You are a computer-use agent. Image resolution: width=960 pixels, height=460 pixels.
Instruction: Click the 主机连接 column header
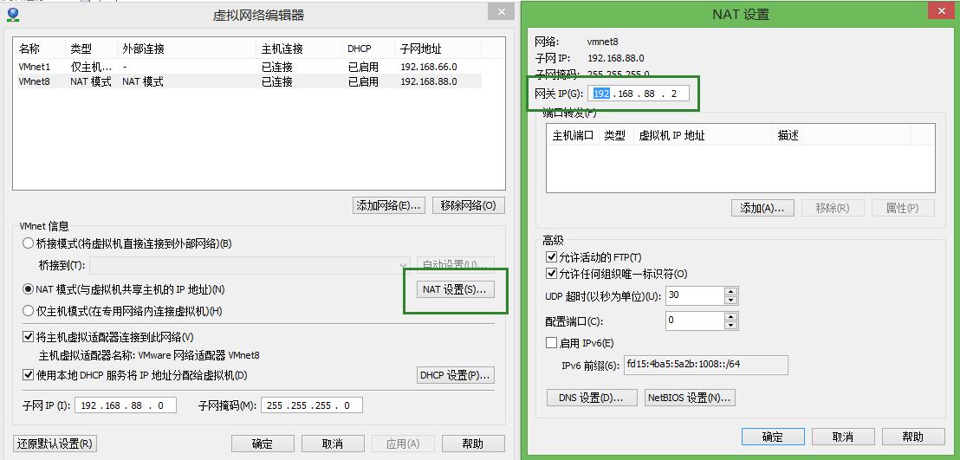299,49
